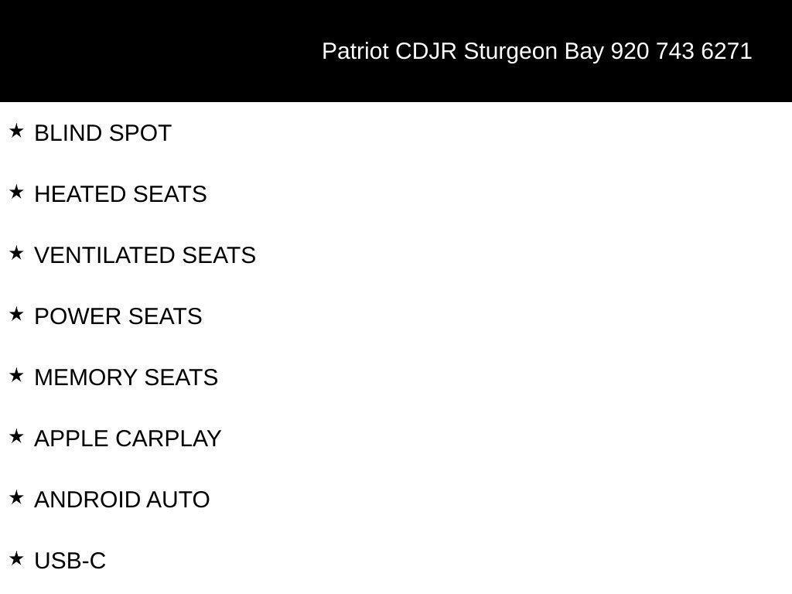
Task: Select the star icon beside MEMORY SEATS
Action: pos(16,375)
